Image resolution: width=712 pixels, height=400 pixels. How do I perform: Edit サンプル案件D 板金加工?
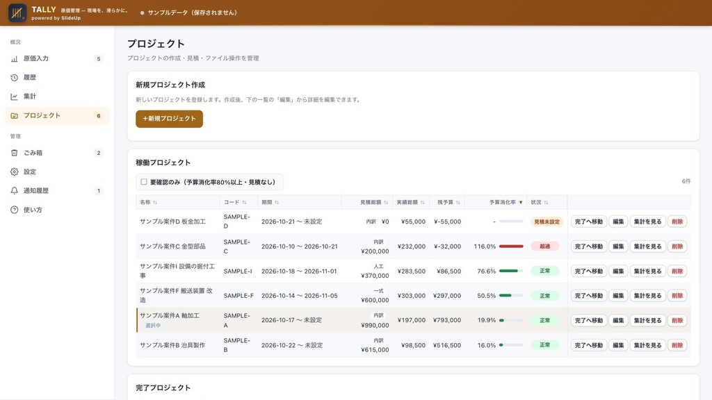click(618, 222)
